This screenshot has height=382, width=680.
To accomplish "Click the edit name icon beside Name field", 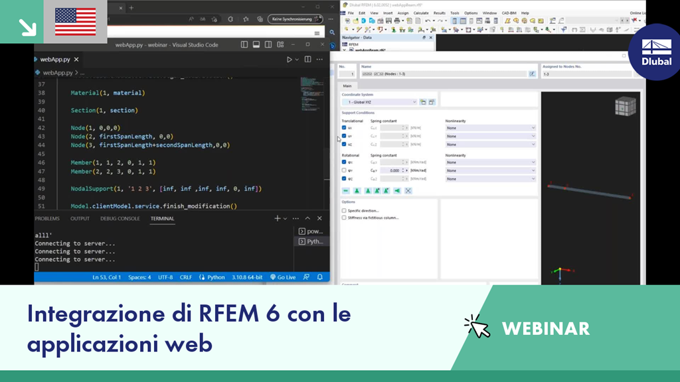I will pyautogui.click(x=532, y=74).
